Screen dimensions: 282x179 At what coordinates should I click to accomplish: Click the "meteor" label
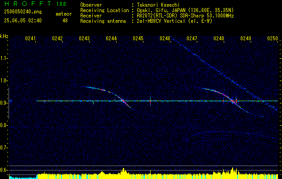pos(64,14)
